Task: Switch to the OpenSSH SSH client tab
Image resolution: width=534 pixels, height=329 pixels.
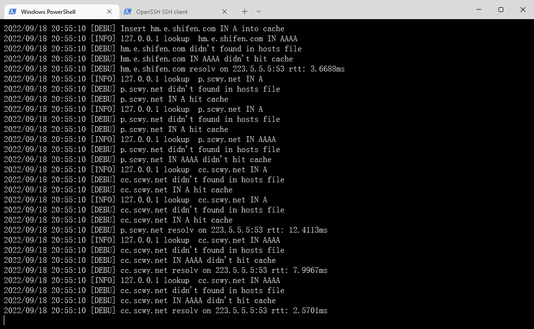Action: click(162, 12)
